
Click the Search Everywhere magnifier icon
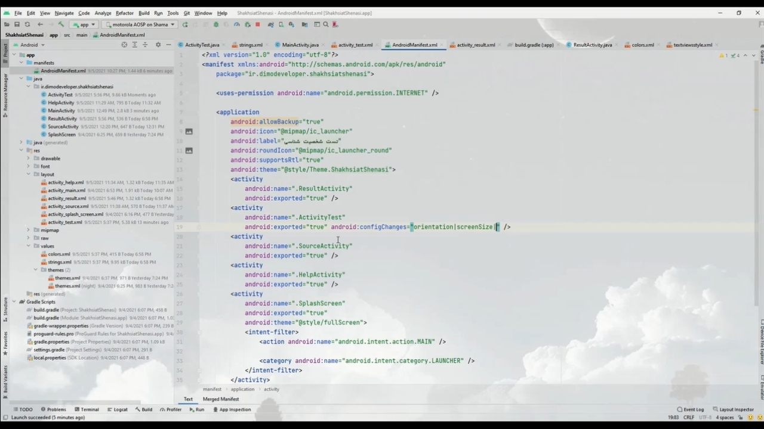click(326, 24)
